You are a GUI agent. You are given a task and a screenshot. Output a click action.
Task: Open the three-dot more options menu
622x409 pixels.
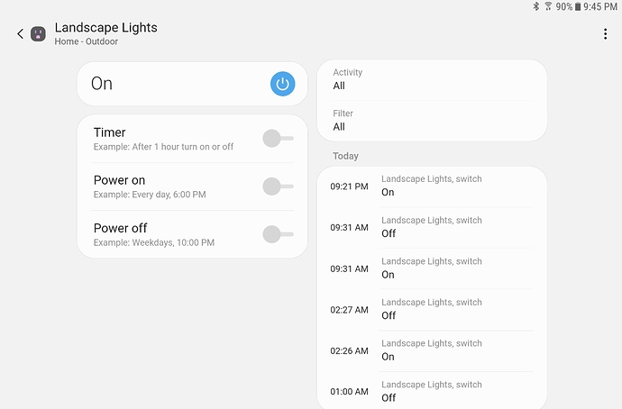point(605,34)
